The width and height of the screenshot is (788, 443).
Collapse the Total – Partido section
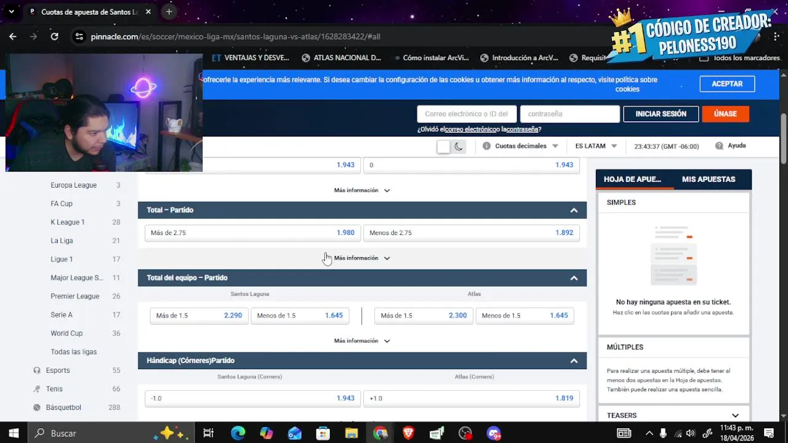pyautogui.click(x=574, y=210)
